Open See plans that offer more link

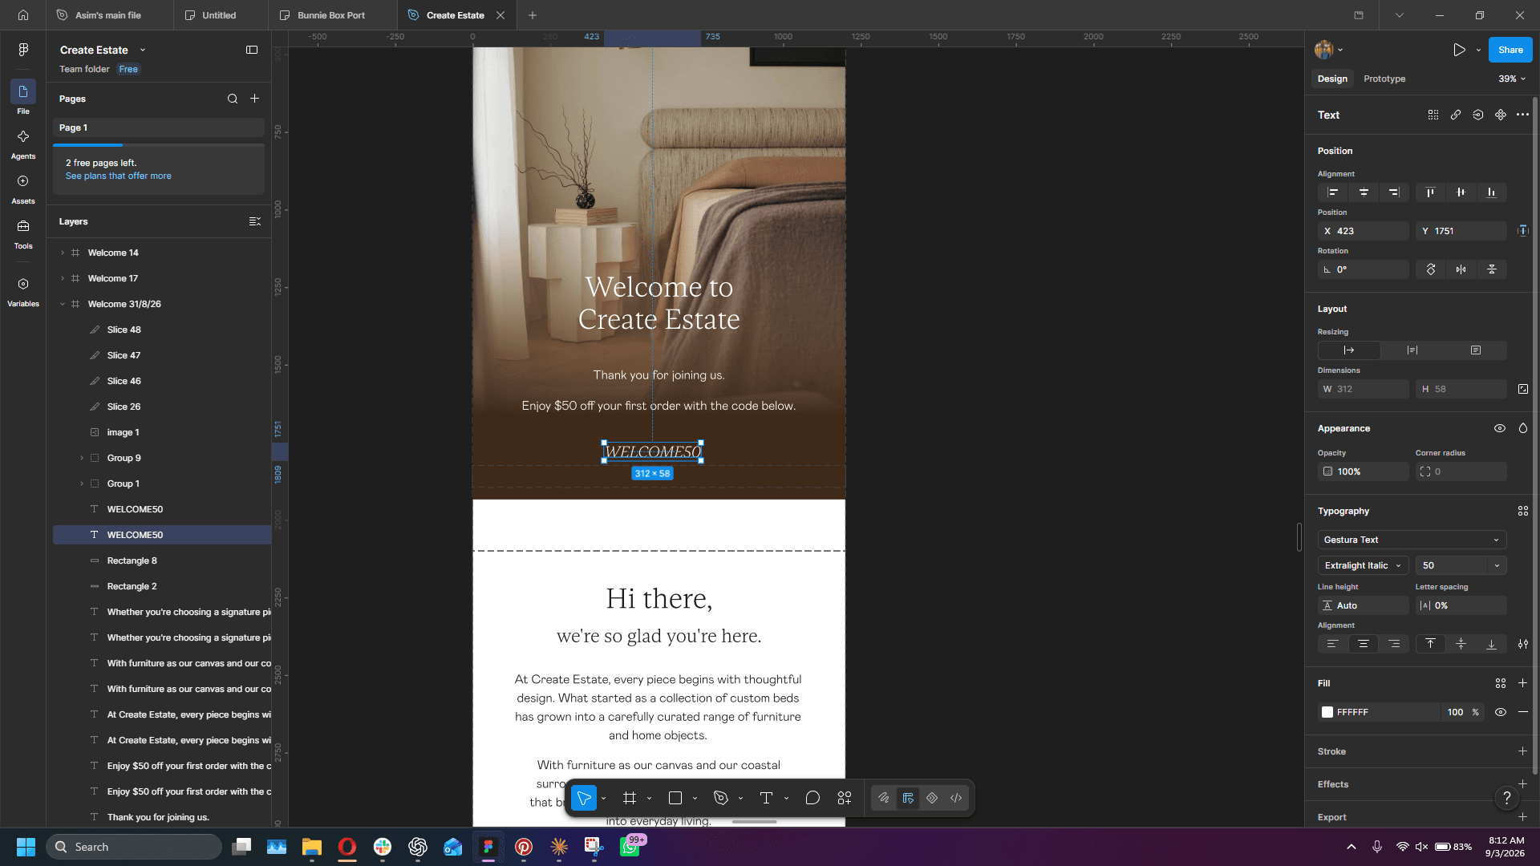click(x=119, y=176)
